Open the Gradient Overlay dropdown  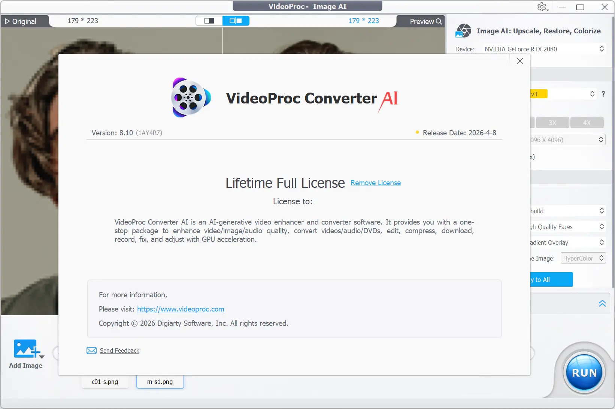point(567,243)
